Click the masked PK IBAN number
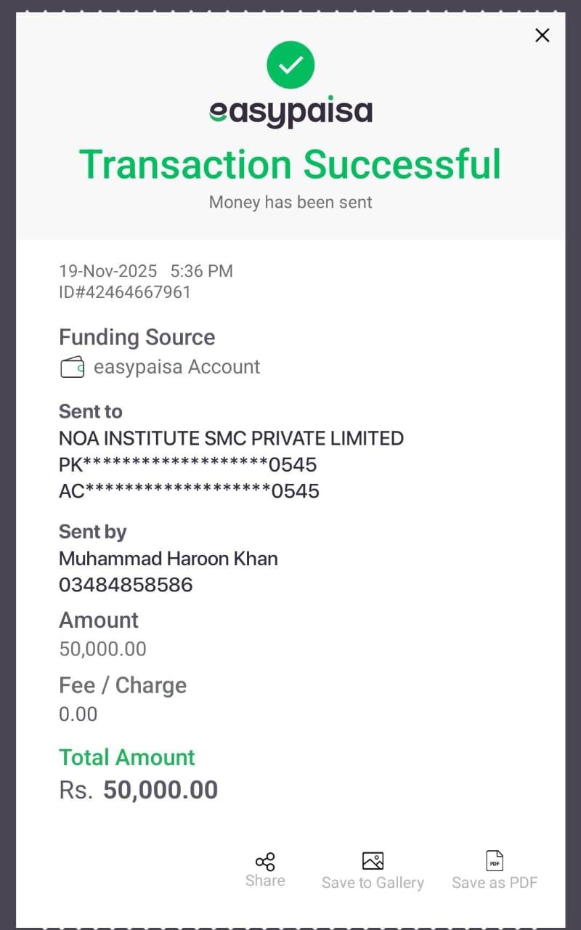This screenshot has height=930, width=581. [x=187, y=465]
